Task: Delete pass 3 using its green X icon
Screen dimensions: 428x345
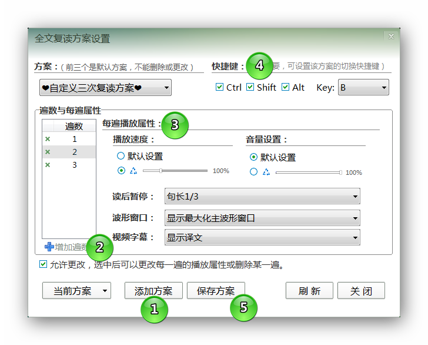Action: point(48,165)
